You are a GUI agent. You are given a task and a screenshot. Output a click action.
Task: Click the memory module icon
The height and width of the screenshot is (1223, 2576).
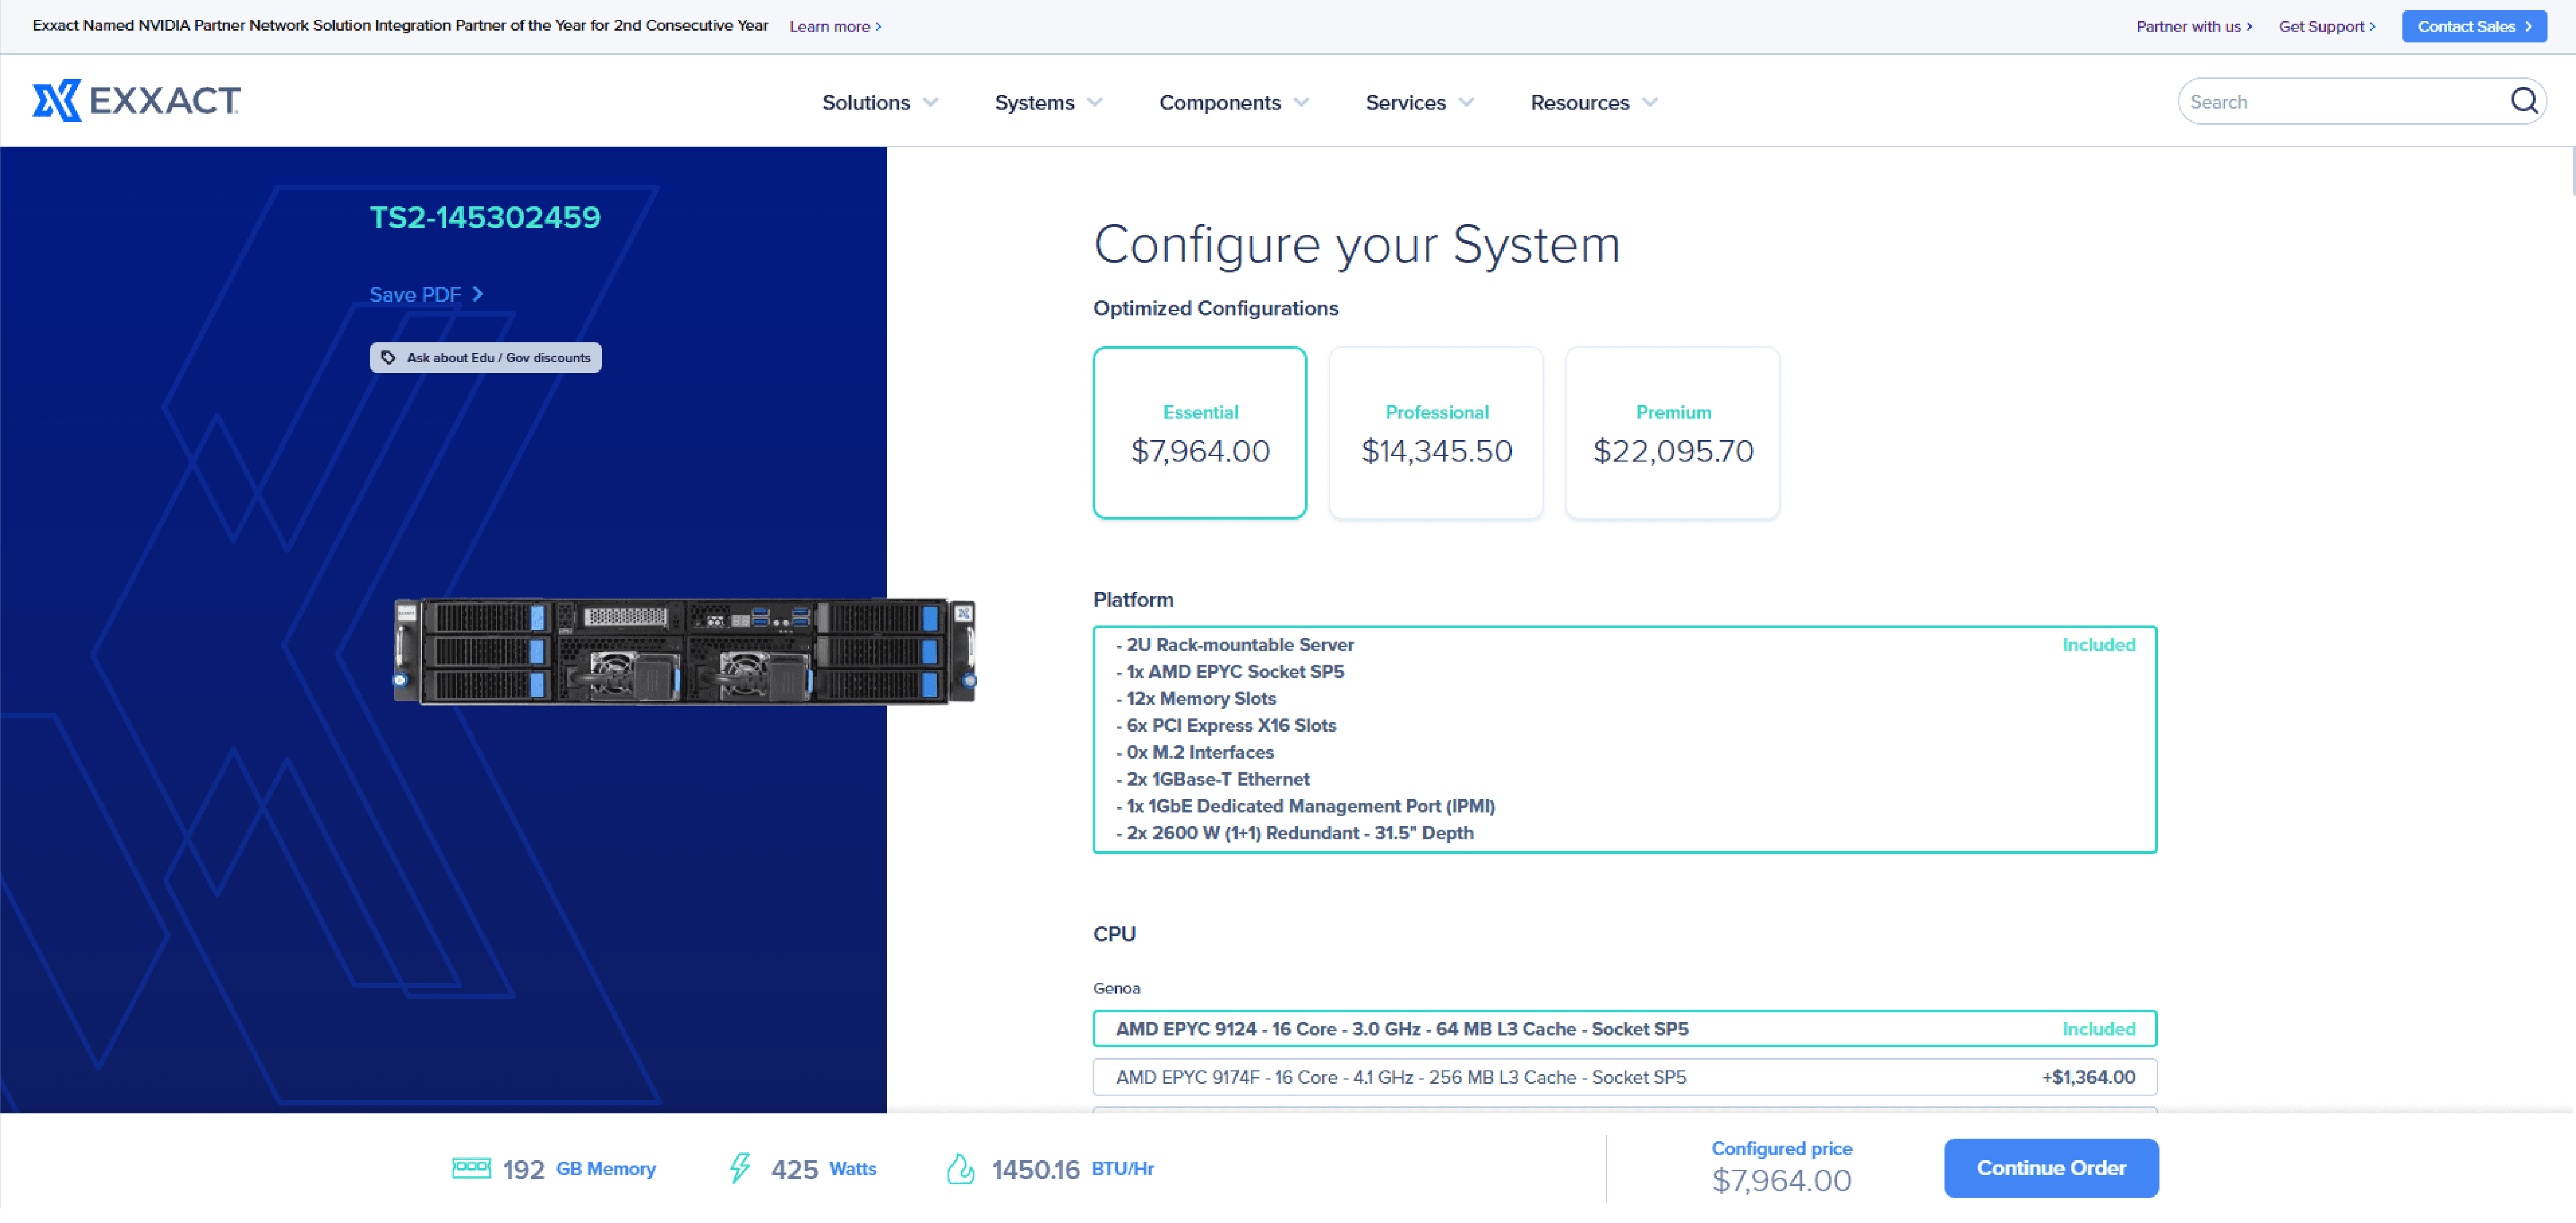(471, 1168)
